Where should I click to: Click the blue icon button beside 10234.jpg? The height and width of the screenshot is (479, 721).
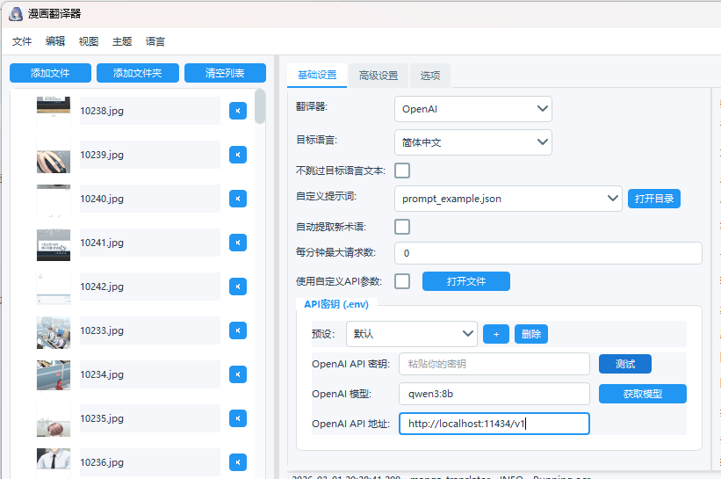pos(238,374)
